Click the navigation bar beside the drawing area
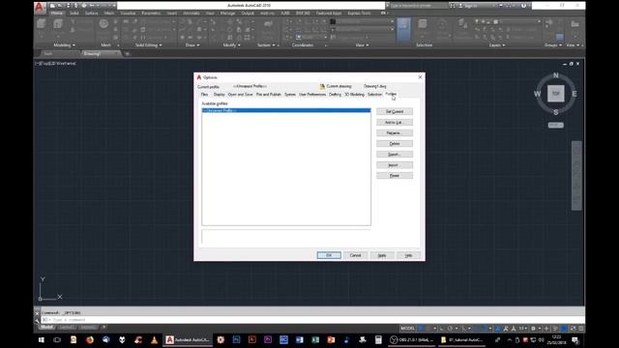This screenshot has height=348, width=619. pyautogui.click(x=576, y=176)
